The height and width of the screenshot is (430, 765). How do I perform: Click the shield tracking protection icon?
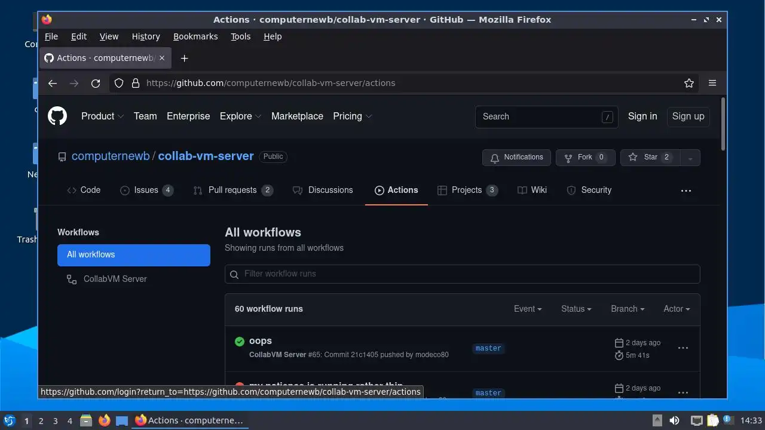[119, 83]
